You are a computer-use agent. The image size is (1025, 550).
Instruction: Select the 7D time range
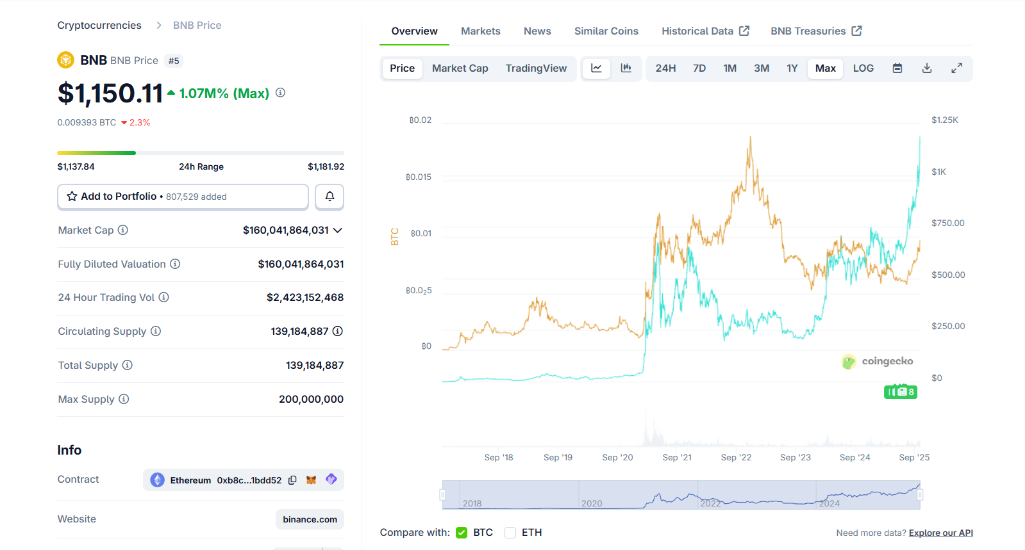point(699,69)
